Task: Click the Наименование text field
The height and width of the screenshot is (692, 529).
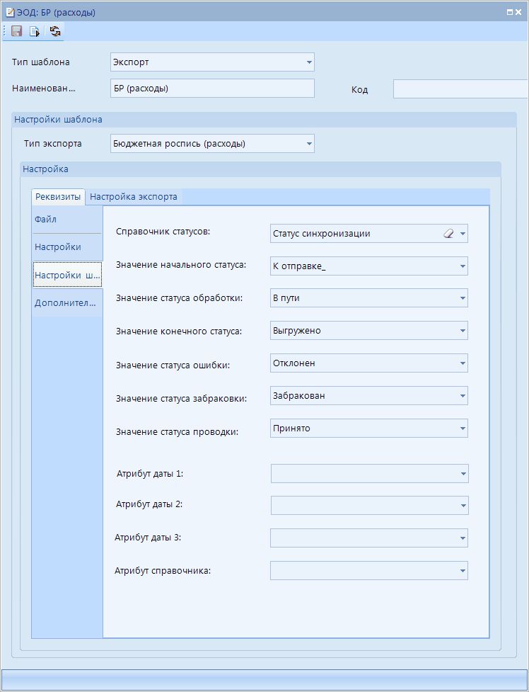Action: point(212,89)
